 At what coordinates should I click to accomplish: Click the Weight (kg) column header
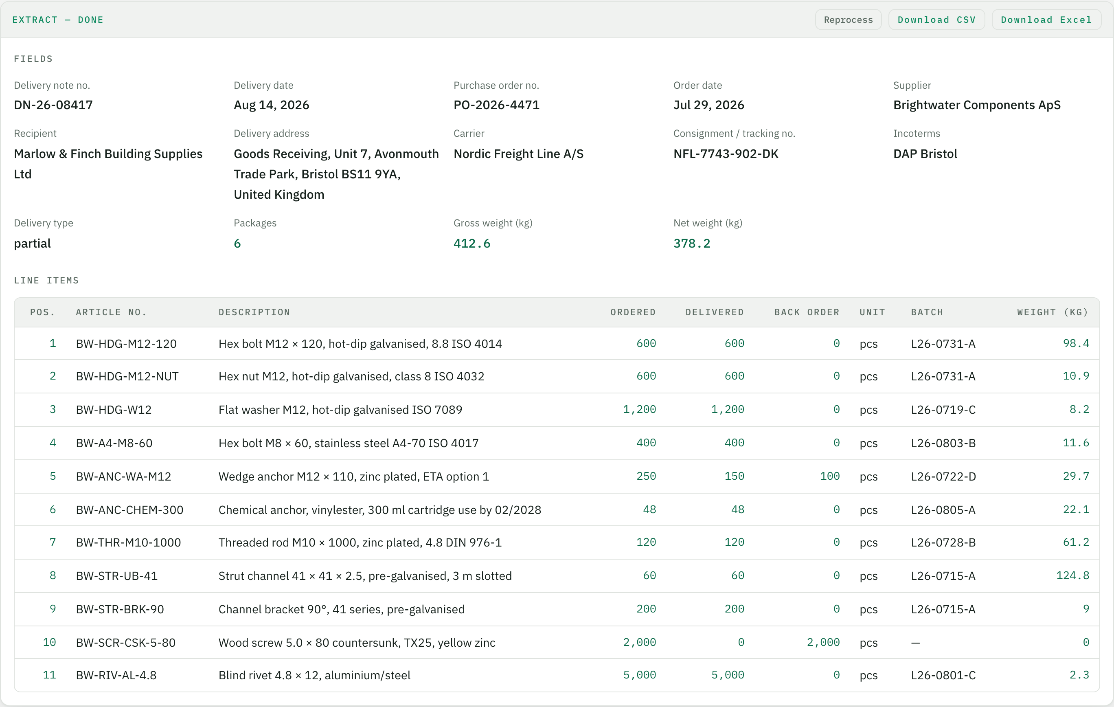point(1053,312)
